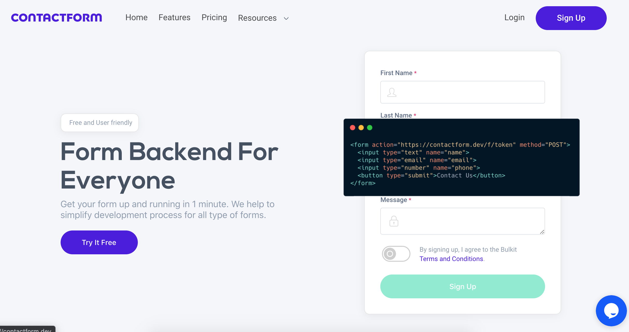Expand the Resources dropdown chevron
Image resolution: width=629 pixels, height=332 pixels.
pos(286,18)
